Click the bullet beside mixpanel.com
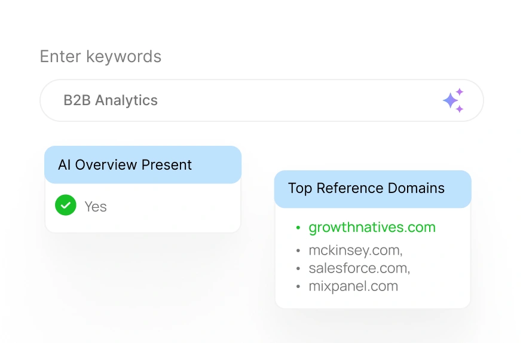 (x=298, y=287)
